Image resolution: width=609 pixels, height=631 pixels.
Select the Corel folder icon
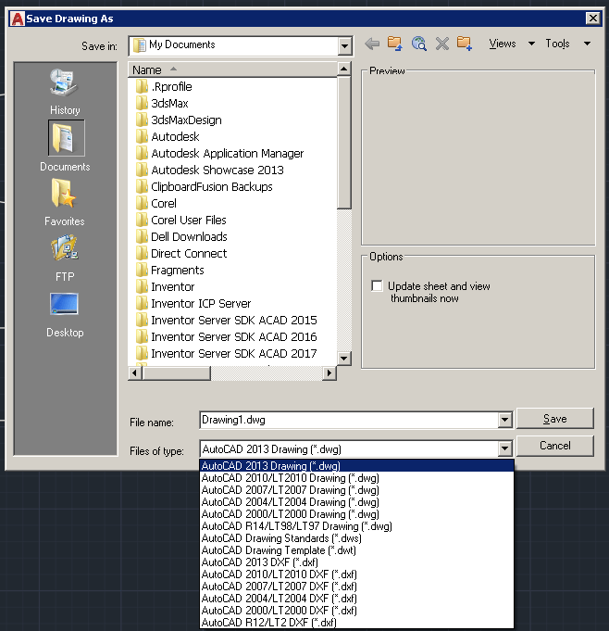(x=142, y=203)
